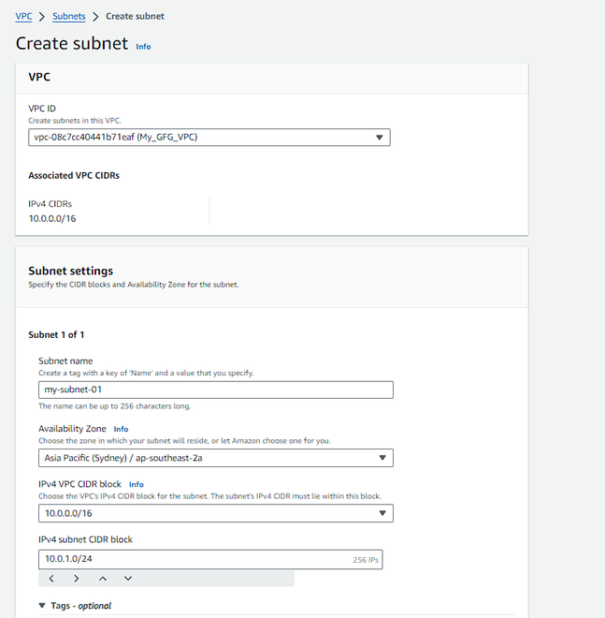Screen dimensions: 605x618
Task: Click Info next to Create subnet heading
Action: pyautogui.click(x=143, y=46)
